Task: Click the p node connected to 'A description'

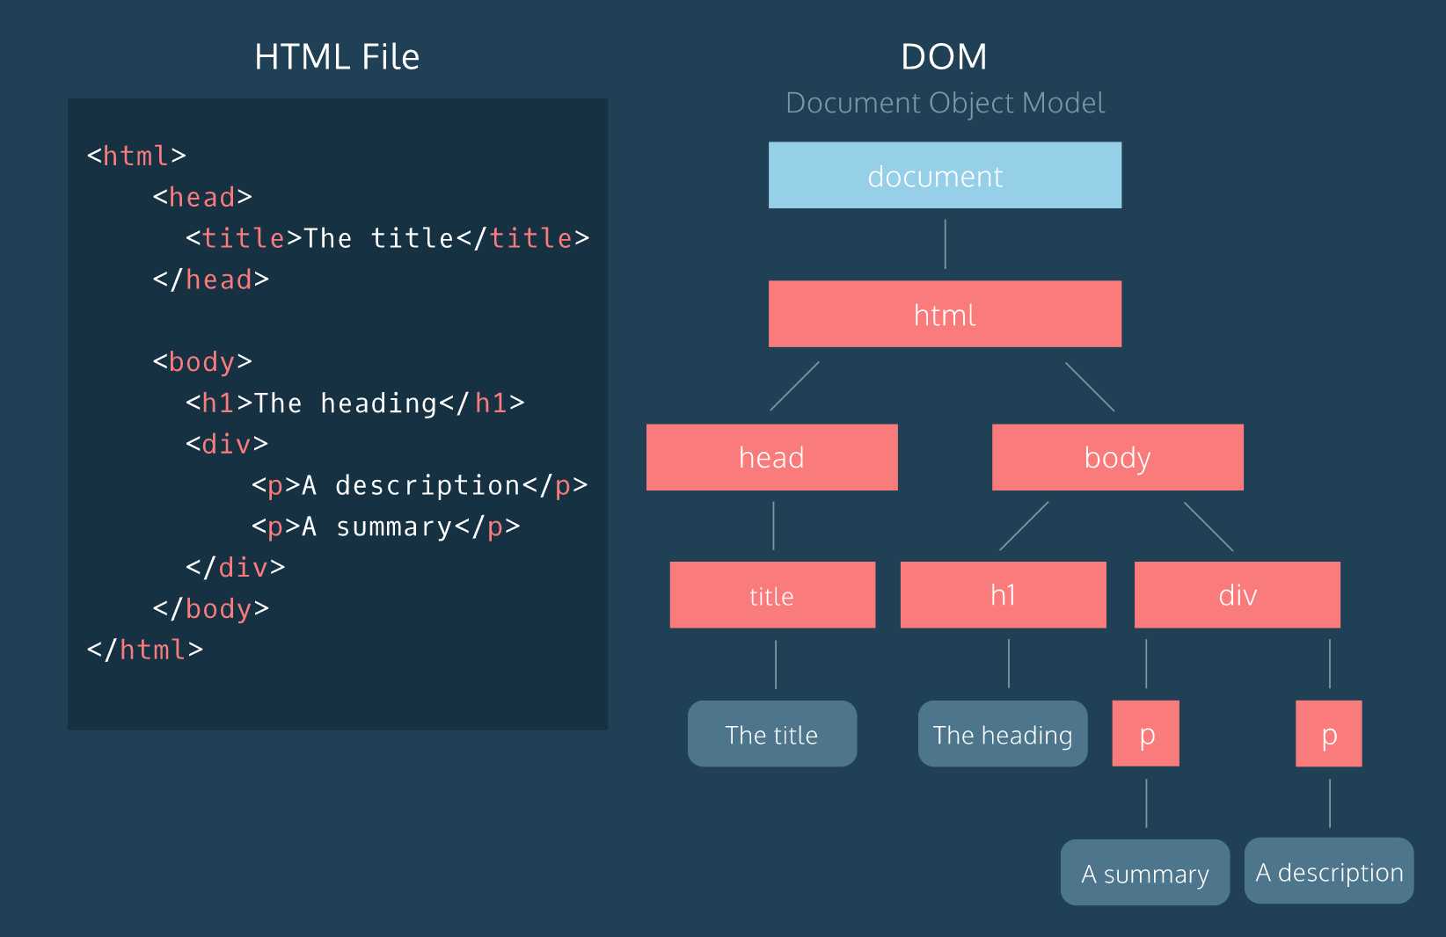Action: tap(1328, 733)
